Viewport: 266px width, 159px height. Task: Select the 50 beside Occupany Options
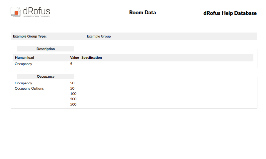72,88
